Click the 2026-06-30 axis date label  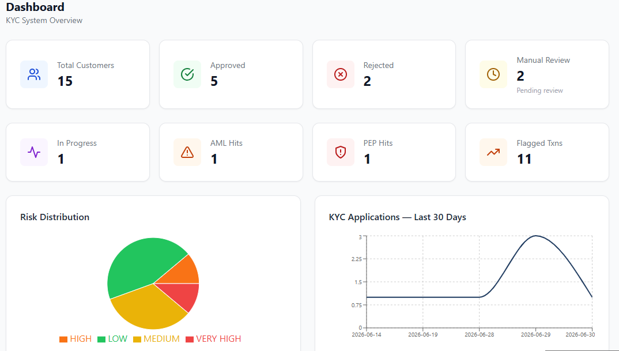(580, 335)
